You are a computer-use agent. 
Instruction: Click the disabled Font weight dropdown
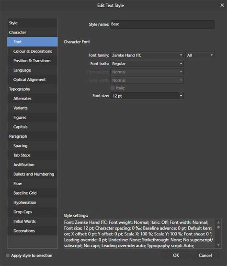pyautogui.click(x=147, y=72)
